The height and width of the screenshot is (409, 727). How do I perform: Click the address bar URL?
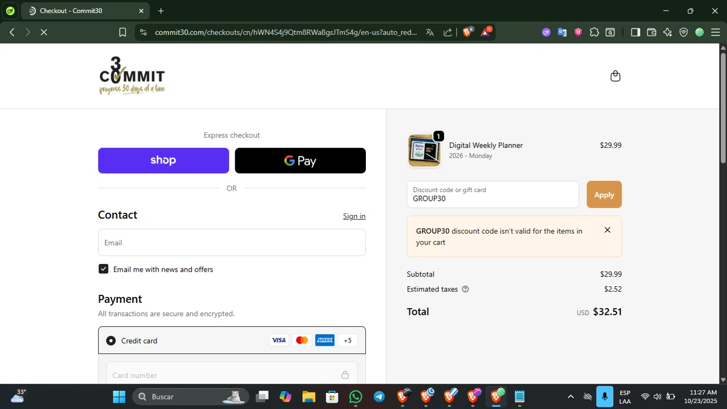tap(285, 32)
